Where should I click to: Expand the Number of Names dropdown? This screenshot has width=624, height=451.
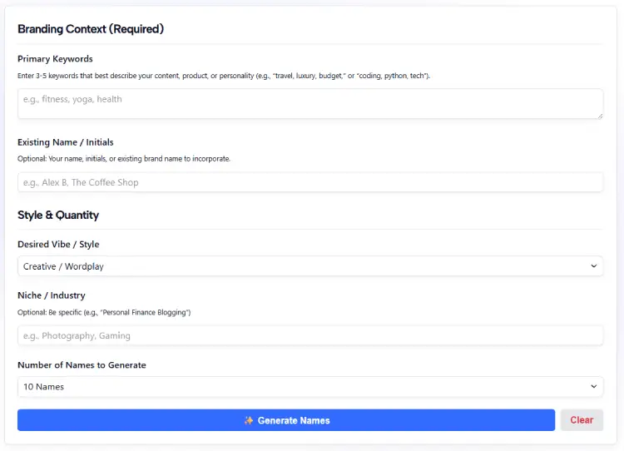(x=310, y=387)
